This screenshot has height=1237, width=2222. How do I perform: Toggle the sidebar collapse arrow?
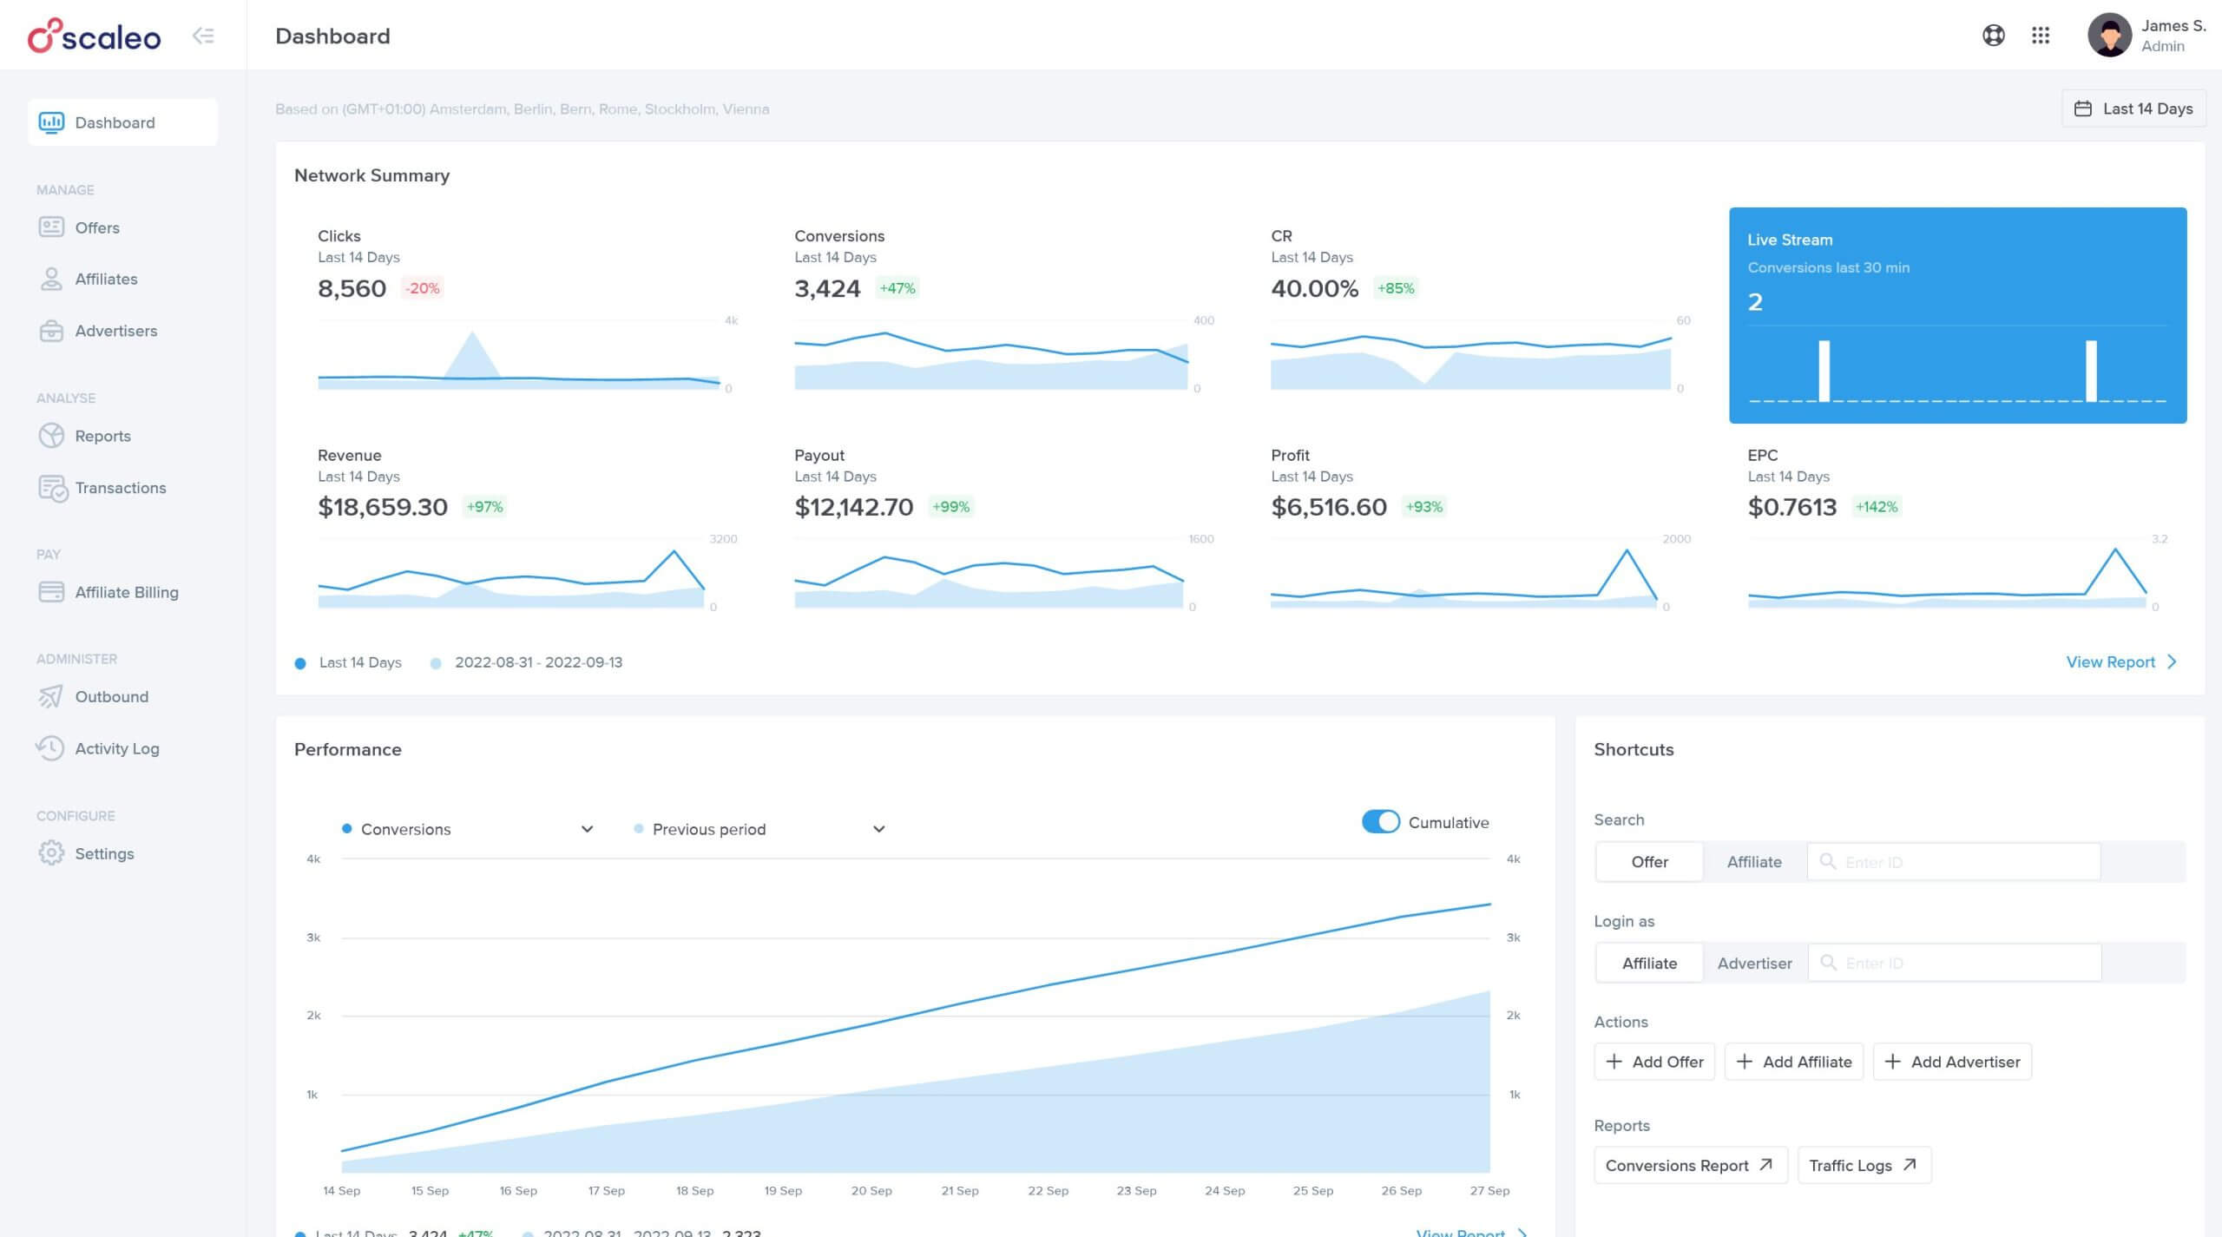pyautogui.click(x=204, y=35)
